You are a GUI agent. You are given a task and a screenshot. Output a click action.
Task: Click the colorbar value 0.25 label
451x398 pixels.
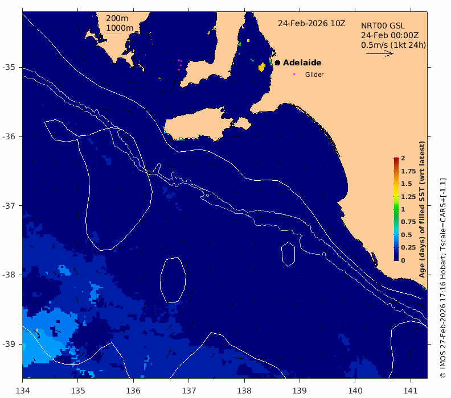click(x=408, y=247)
